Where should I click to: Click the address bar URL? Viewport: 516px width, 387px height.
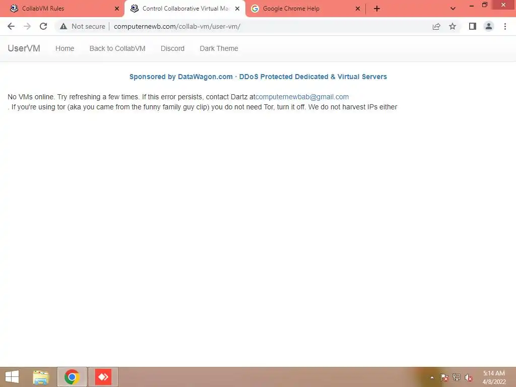(177, 26)
